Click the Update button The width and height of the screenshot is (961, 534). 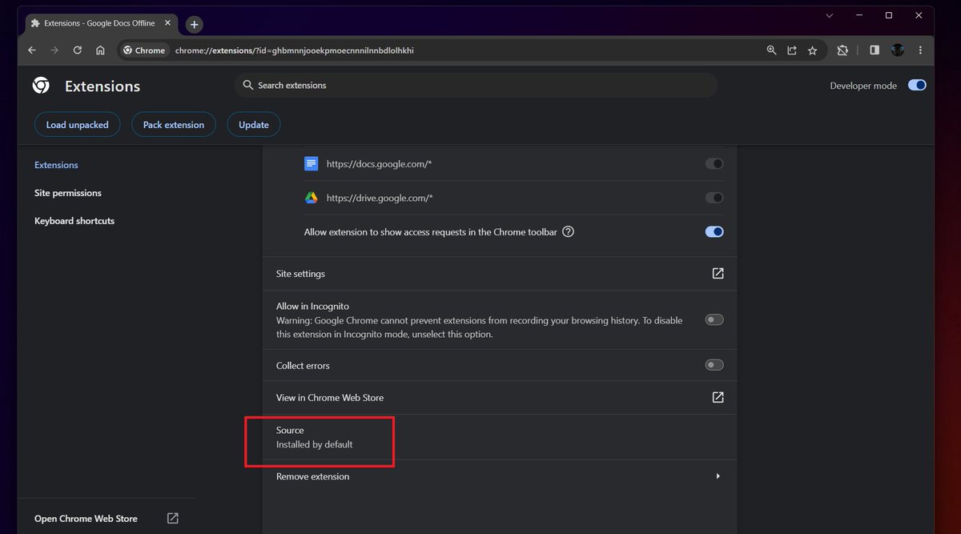pyautogui.click(x=254, y=125)
